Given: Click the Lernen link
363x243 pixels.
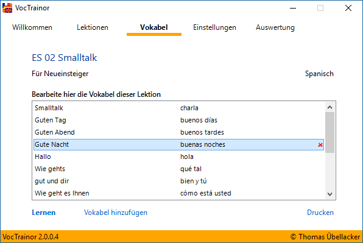Looking at the screenshot, I should point(43,213).
